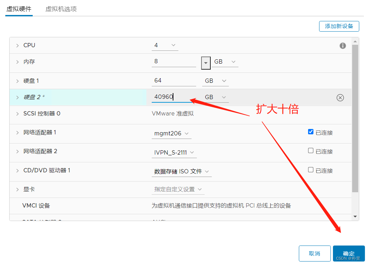This screenshot has height=264, width=366.
Task: Click the VMware 准虚拟 text
Action: click(173, 114)
